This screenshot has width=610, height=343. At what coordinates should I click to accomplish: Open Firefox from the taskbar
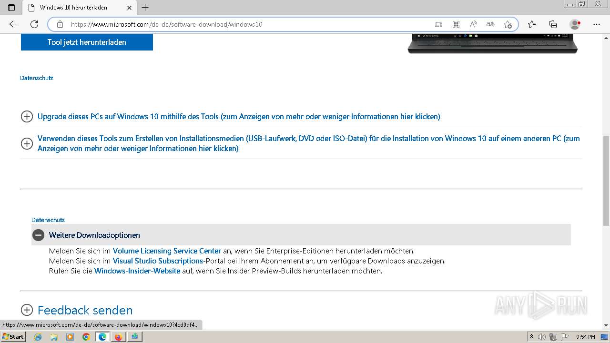tap(118, 337)
